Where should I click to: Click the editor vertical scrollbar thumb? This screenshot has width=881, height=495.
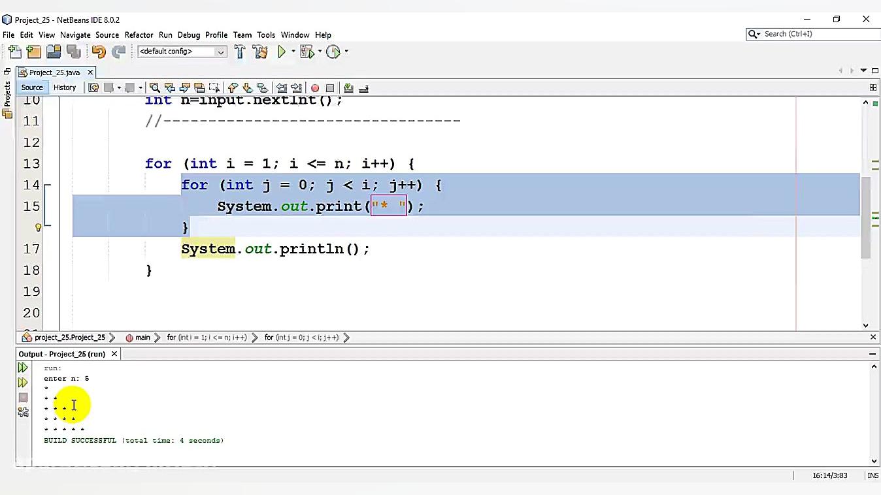[866, 218]
